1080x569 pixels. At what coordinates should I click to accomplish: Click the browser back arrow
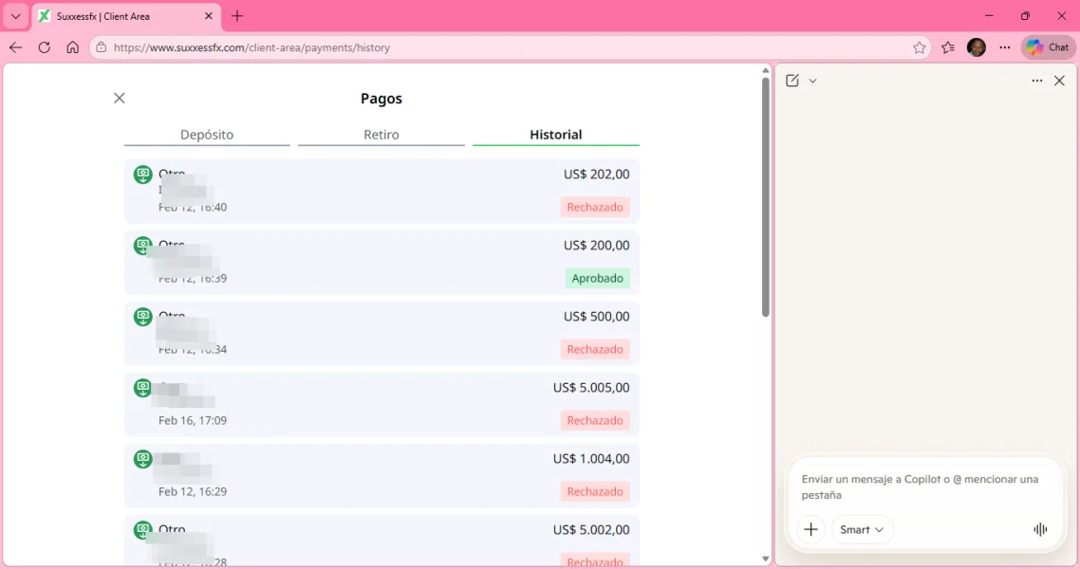15,47
